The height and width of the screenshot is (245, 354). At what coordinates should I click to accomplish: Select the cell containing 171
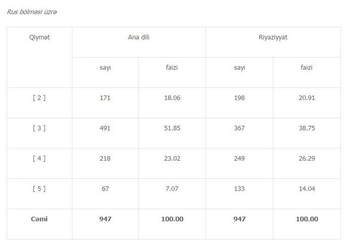tap(105, 98)
